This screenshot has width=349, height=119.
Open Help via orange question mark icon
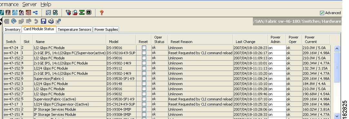[102, 13]
